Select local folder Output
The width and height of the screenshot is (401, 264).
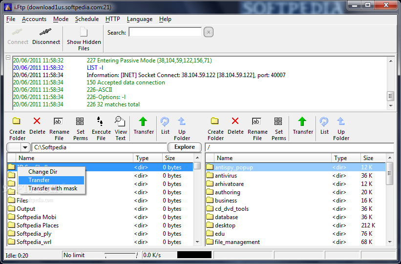pyautogui.click(x=100, y=209)
